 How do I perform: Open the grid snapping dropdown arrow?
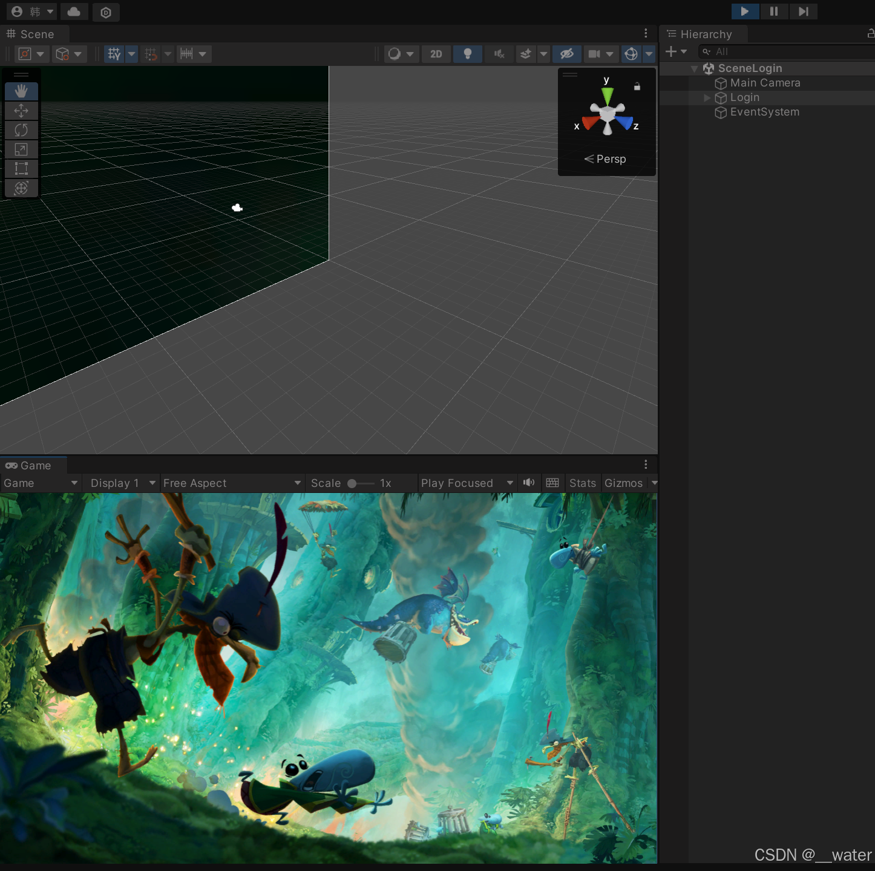point(168,54)
